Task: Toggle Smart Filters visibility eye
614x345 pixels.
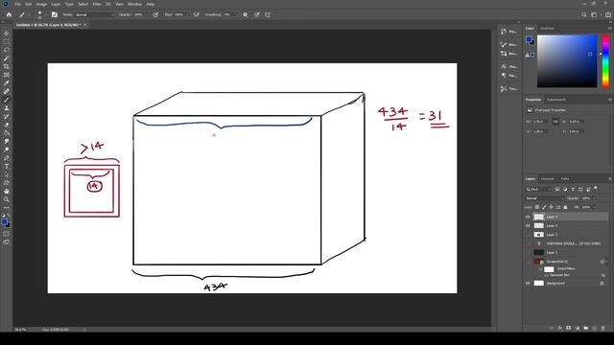Action: (541, 269)
